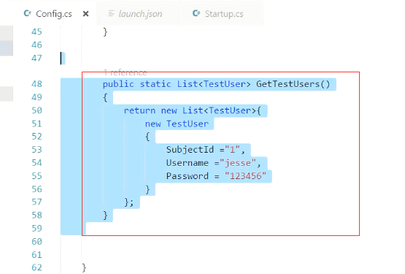
Task: Click the GetTestUsers() method name
Action: 293,84
